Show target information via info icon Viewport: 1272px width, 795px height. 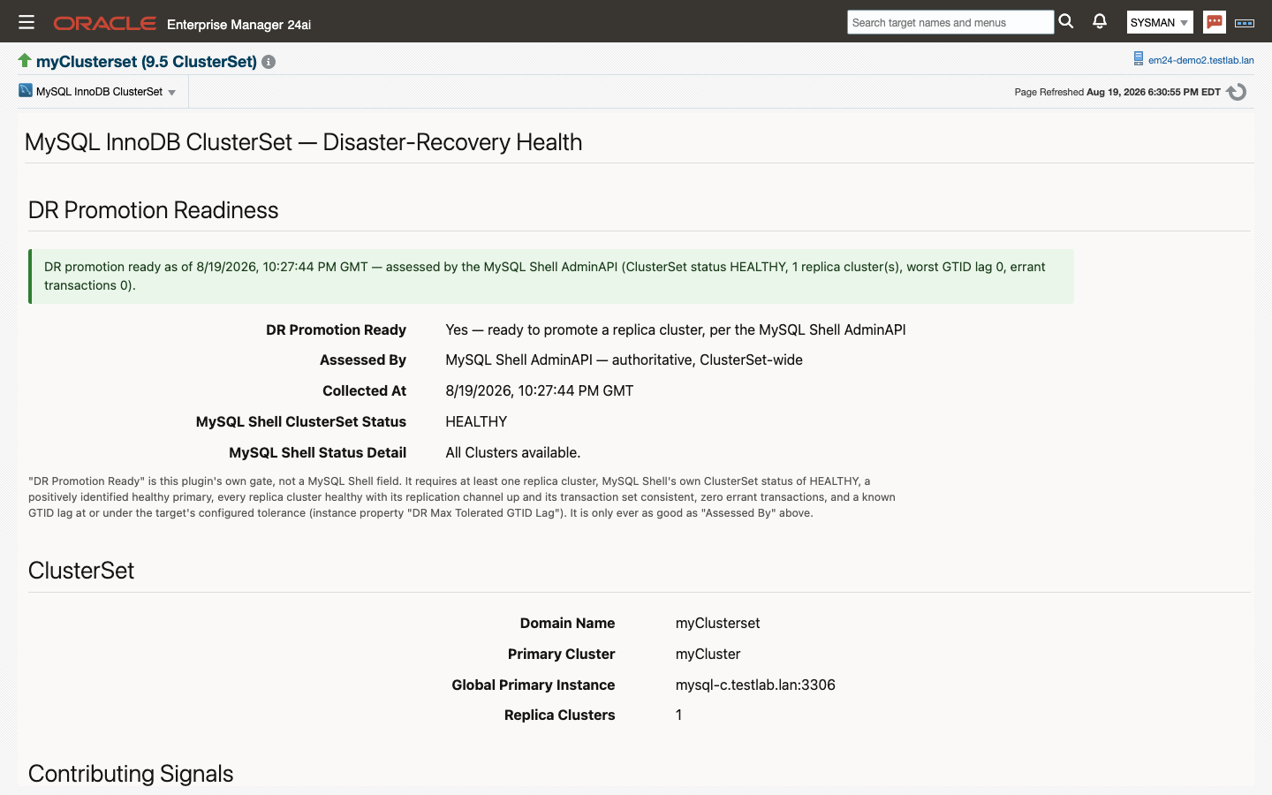[x=269, y=62]
